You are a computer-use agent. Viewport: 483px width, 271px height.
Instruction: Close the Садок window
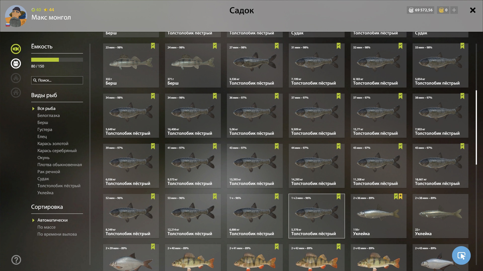coord(473,10)
